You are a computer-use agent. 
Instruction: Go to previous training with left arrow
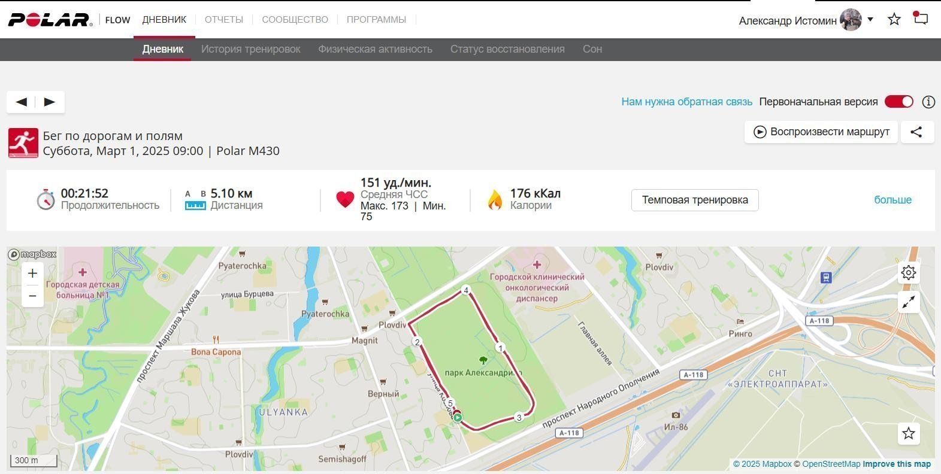(22, 102)
